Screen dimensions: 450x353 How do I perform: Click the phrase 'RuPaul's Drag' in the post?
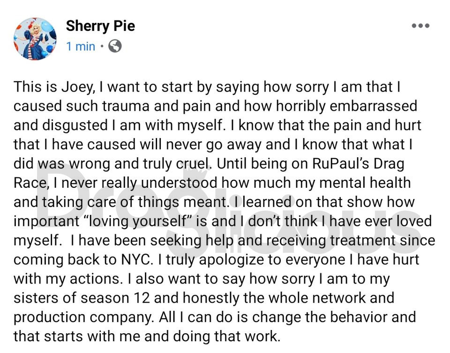click(x=358, y=163)
